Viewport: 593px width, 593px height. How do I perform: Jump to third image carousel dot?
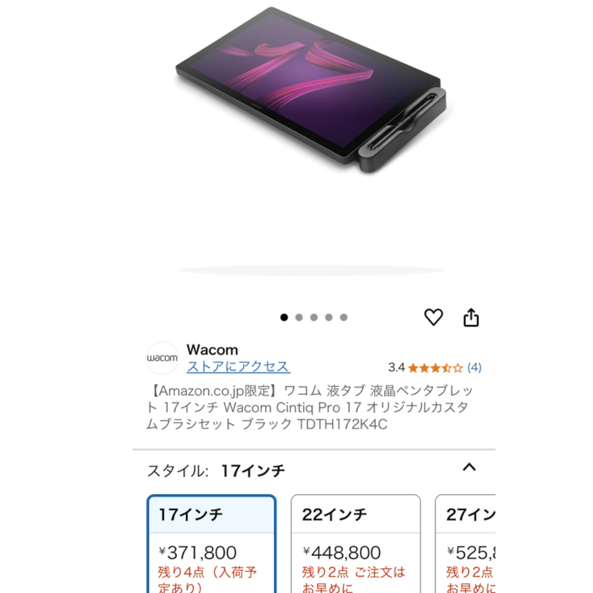(314, 317)
